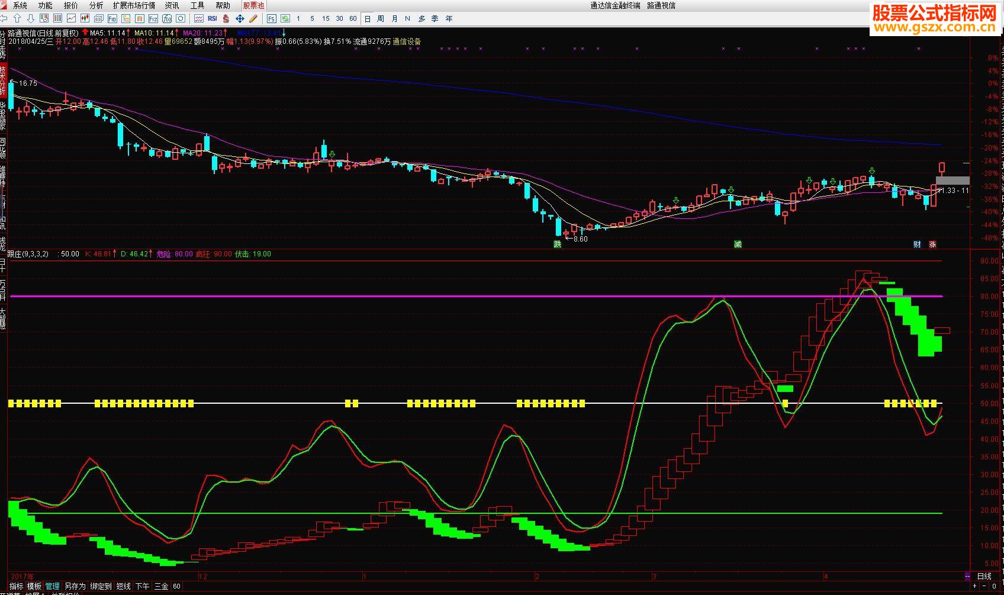Select the pencil drawing tool
The width and height of the screenshot is (1004, 595).
click(253, 18)
